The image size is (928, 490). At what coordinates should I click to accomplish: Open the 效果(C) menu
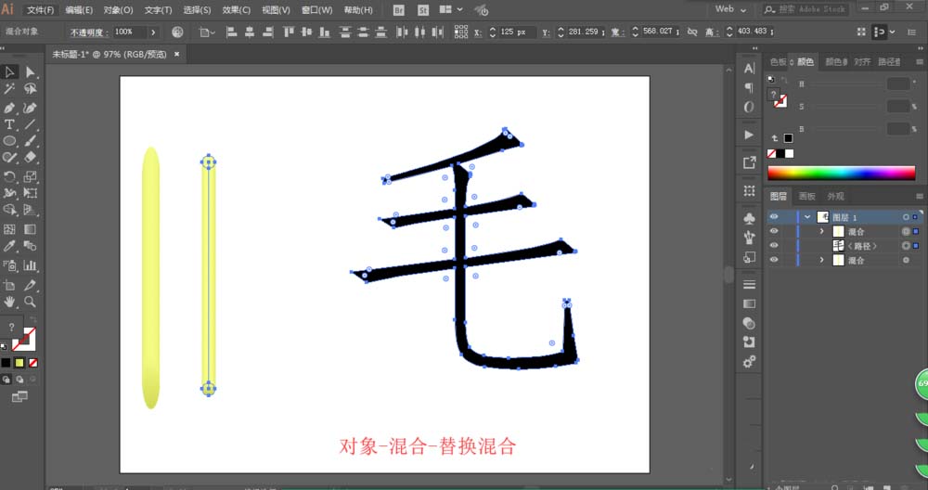pos(236,10)
